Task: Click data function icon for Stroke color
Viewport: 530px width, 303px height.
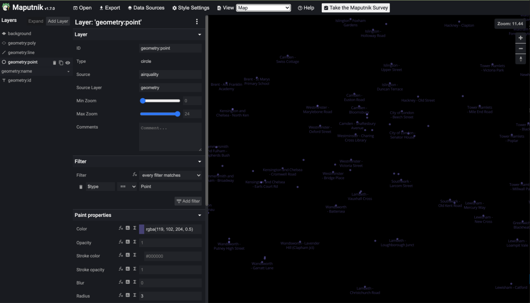Action: 128,255
